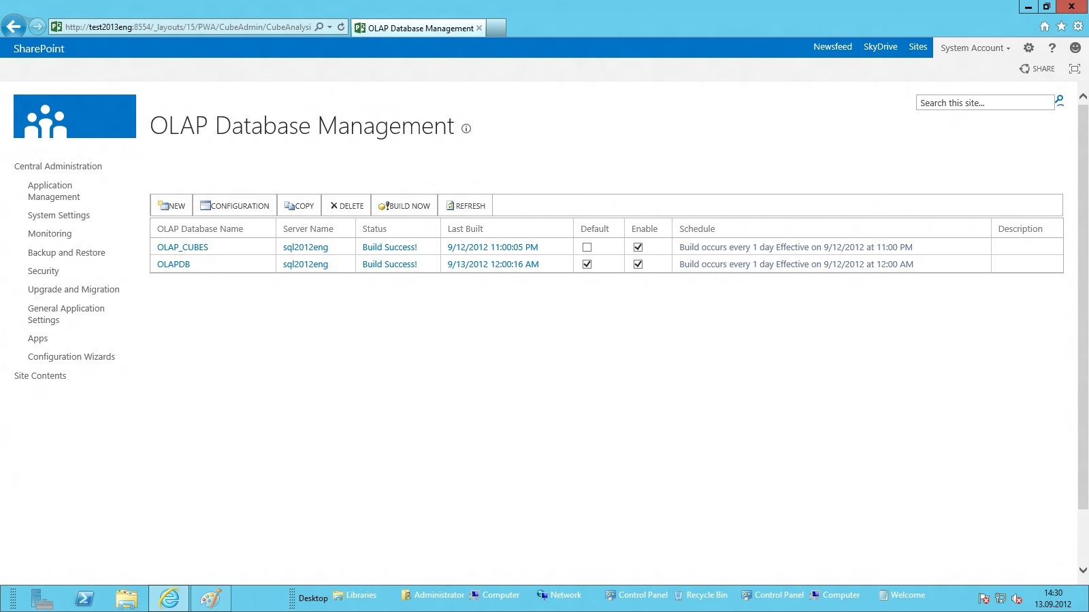Click DELETE in the toolbar

tap(346, 205)
